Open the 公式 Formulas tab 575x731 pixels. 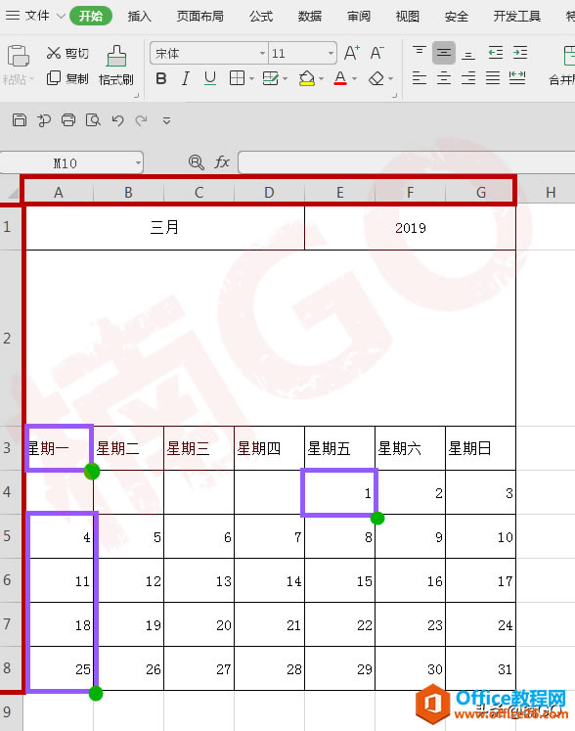(261, 17)
